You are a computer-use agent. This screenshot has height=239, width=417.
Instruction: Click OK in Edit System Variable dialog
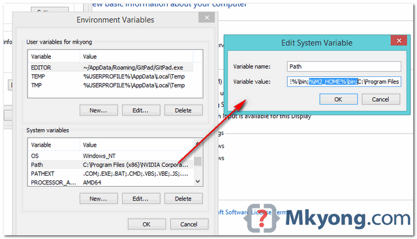pyautogui.click(x=338, y=99)
